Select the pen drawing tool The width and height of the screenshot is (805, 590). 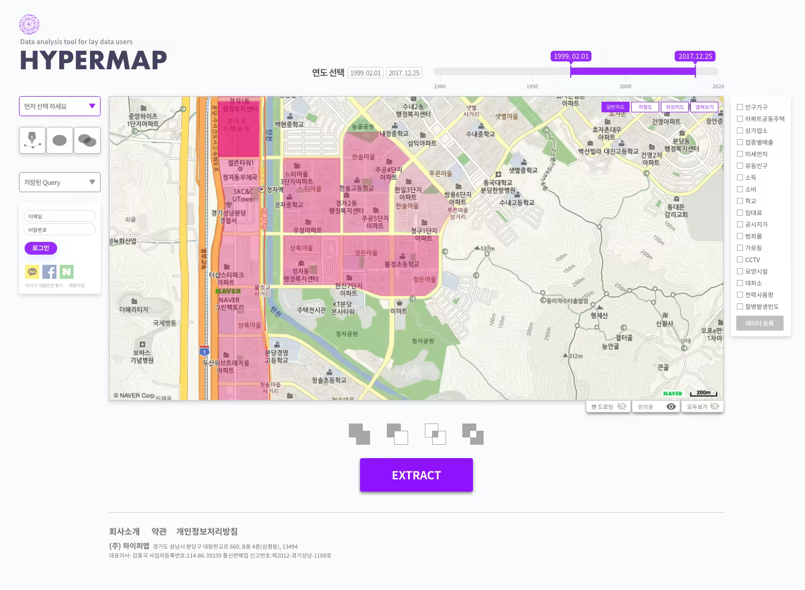coord(32,140)
